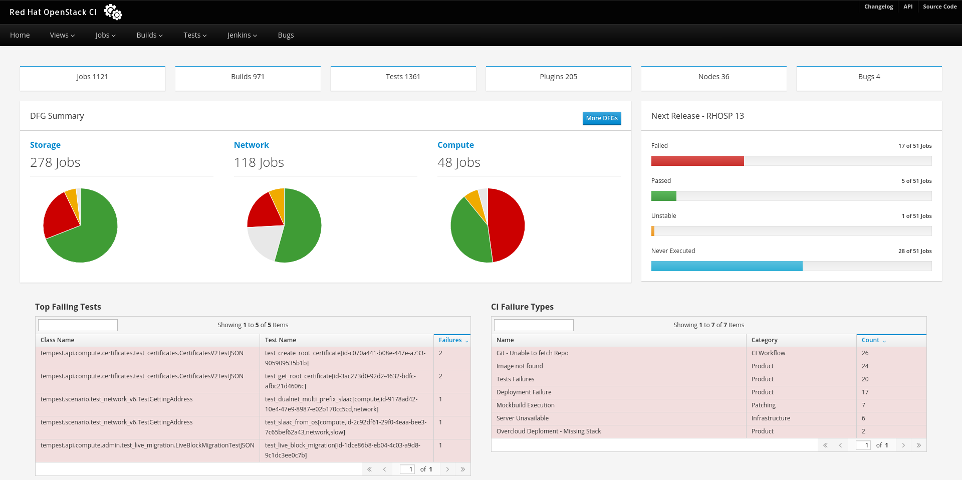Open the Changelog link

click(x=878, y=7)
